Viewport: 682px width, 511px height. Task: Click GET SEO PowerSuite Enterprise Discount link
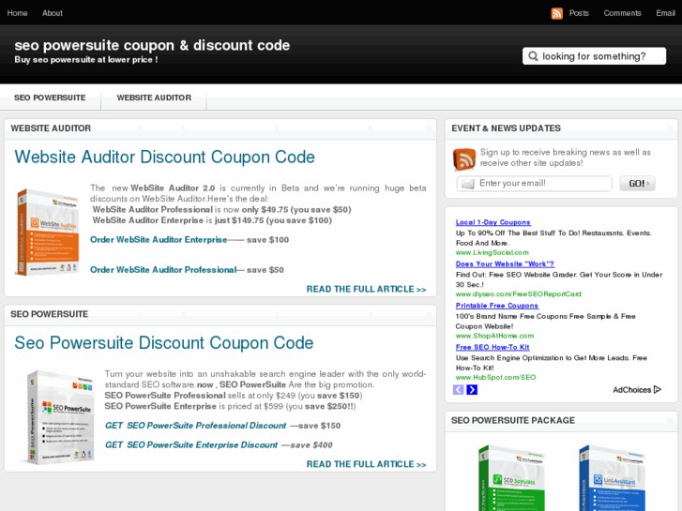(191, 444)
